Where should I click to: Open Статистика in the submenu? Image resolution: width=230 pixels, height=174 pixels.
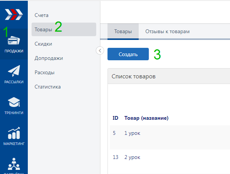tap(47, 87)
